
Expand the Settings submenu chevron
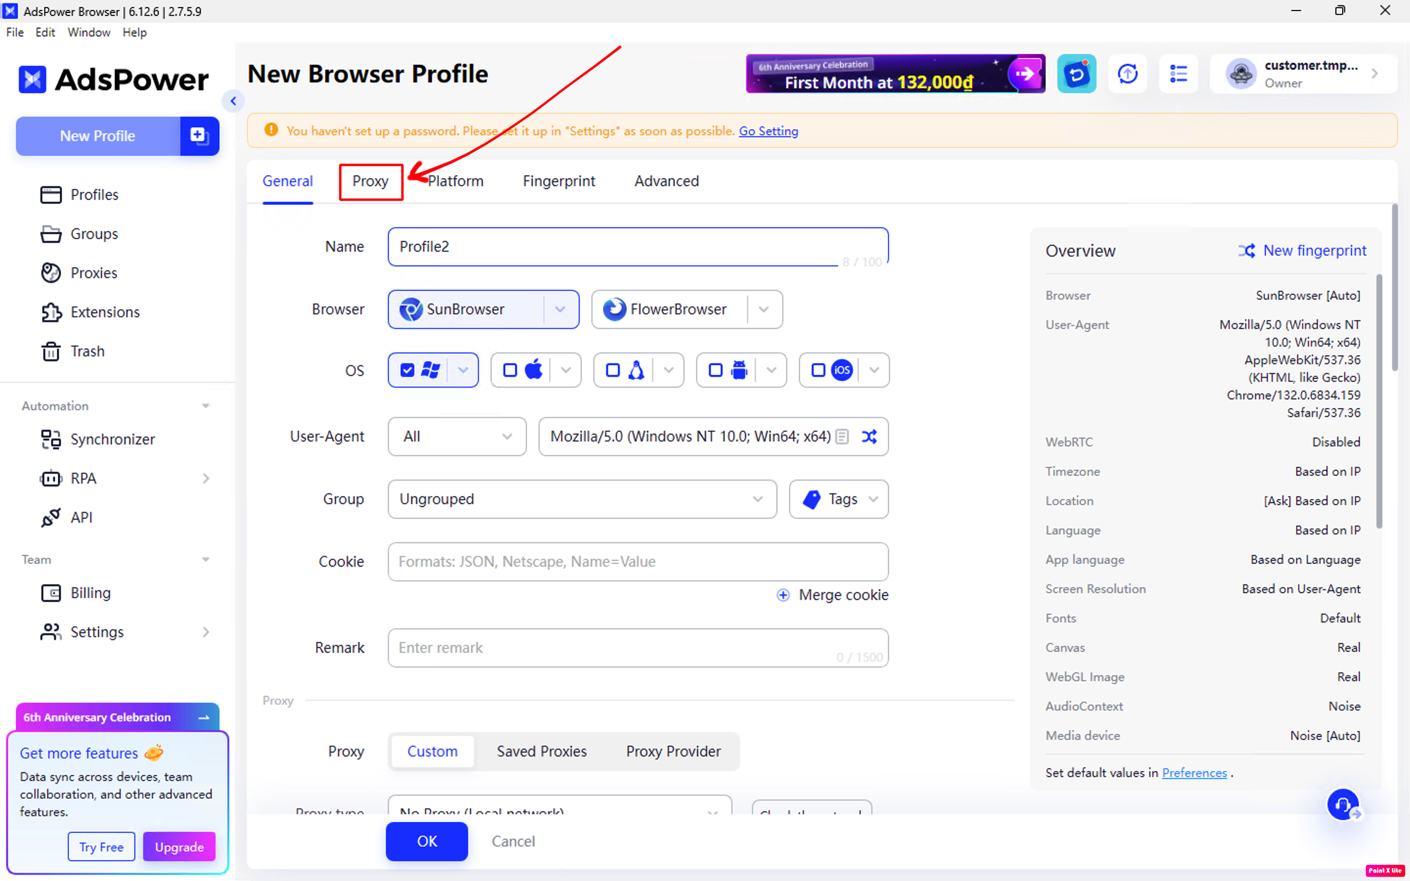click(x=206, y=632)
